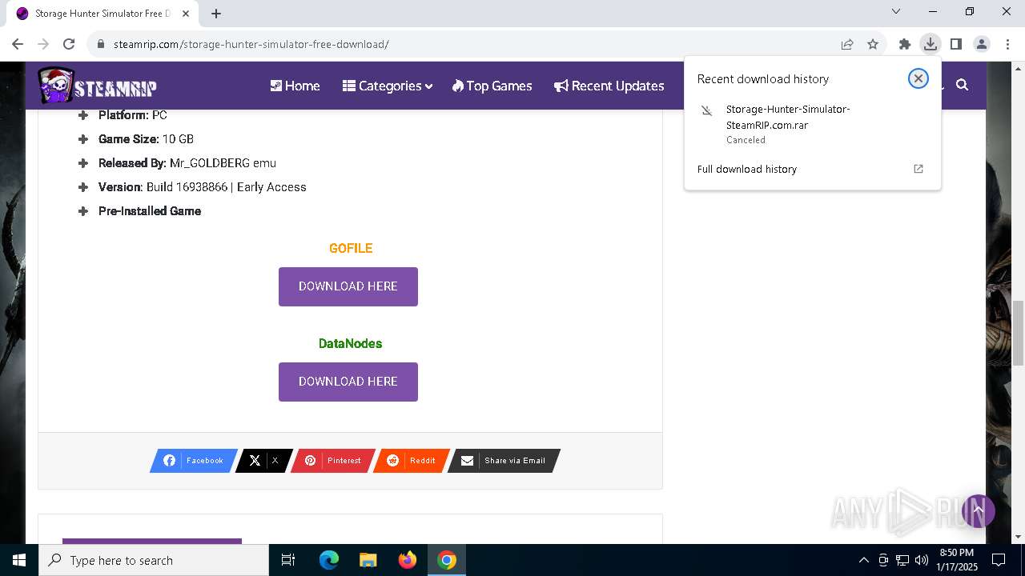This screenshot has width=1025, height=576.
Task: Go to Home in site menu
Action: (295, 86)
